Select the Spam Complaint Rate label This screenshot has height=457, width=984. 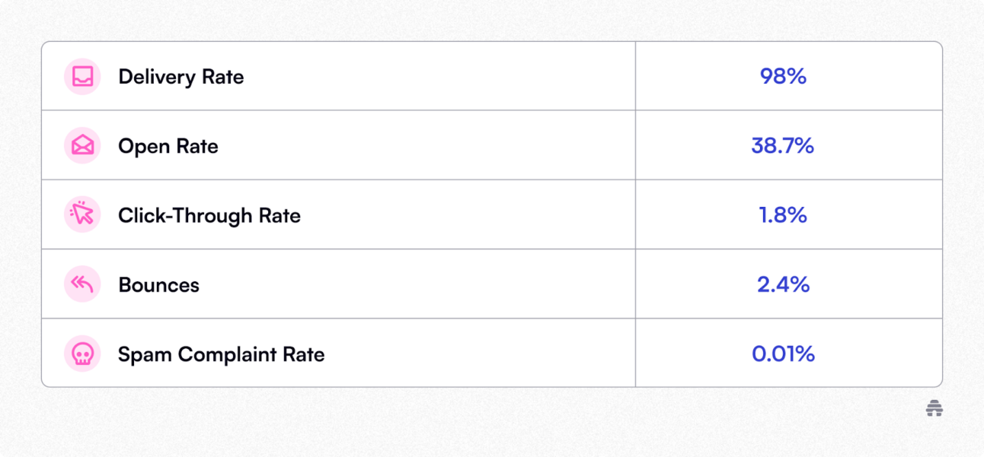222,354
